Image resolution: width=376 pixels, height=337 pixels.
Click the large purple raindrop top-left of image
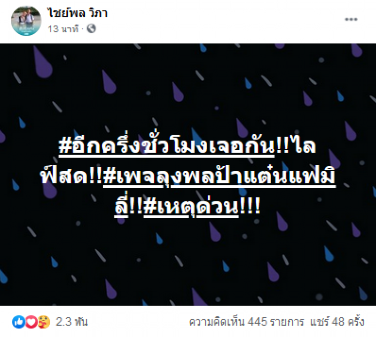pos(43,62)
